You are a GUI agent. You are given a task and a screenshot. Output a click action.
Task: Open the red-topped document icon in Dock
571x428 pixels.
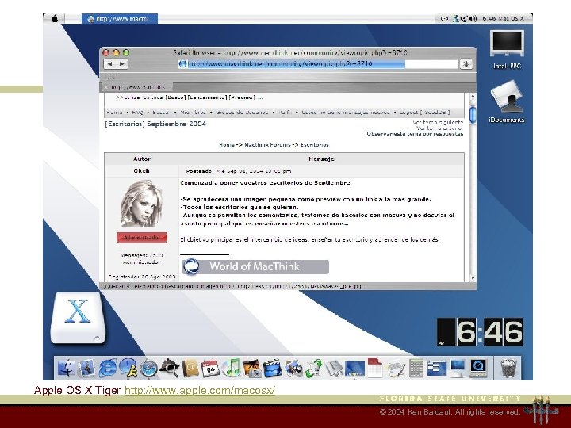pos(375,368)
